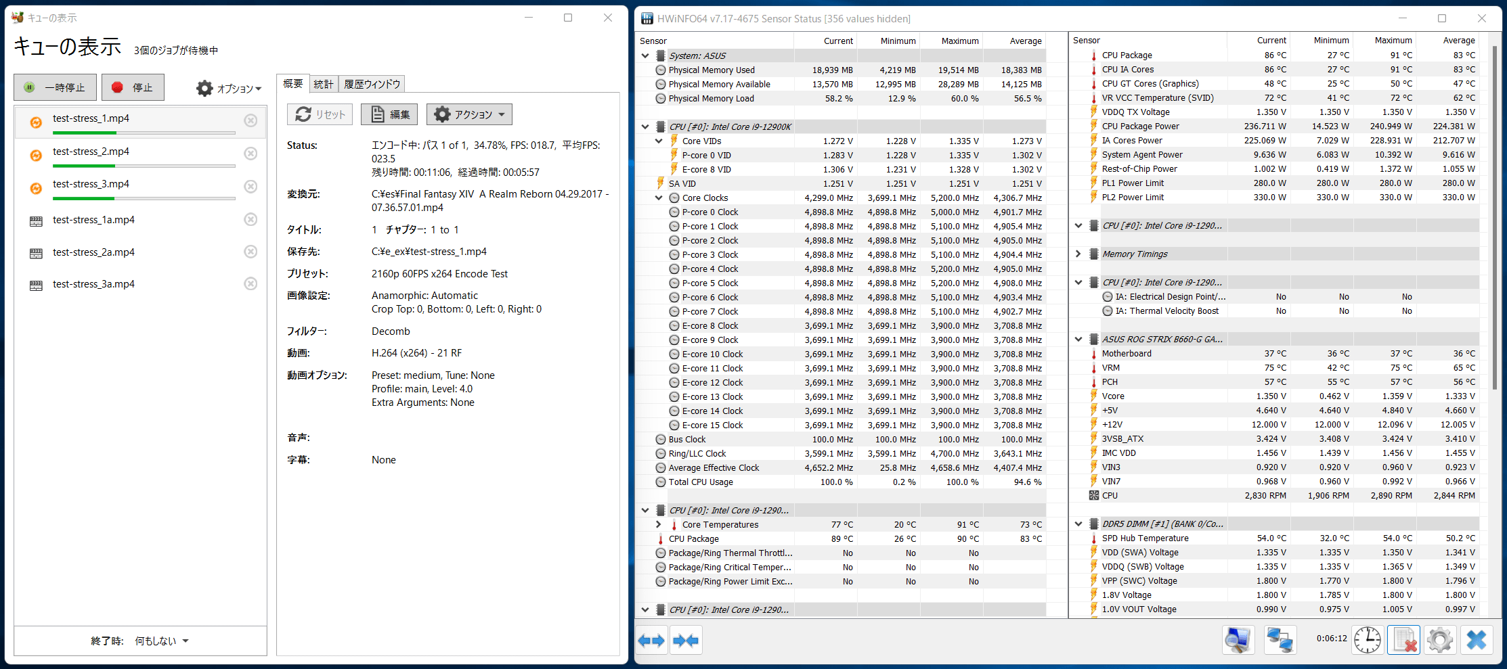The height and width of the screenshot is (669, 1507).
Task: Collapse the System: ASUS sensor group
Action: [x=645, y=55]
